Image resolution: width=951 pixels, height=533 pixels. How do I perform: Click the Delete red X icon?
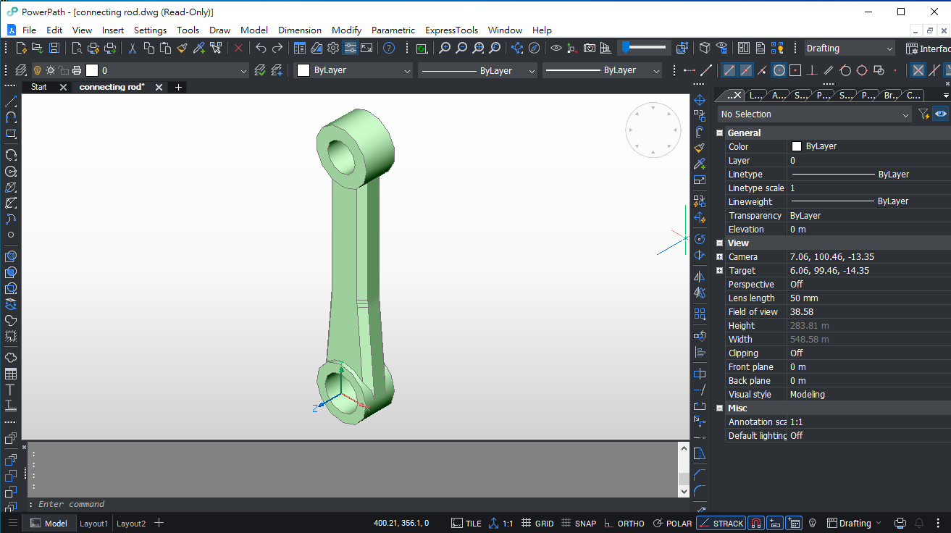[x=238, y=49]
